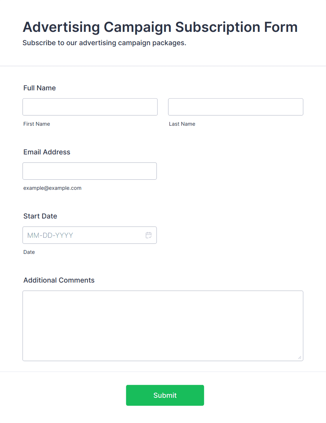
Task: Click the First Name sublabel text
Action: coord(37,124)
